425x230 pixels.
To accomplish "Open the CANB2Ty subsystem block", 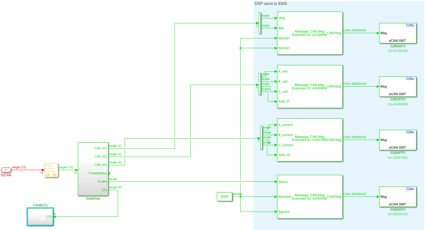I will point(40,217).
